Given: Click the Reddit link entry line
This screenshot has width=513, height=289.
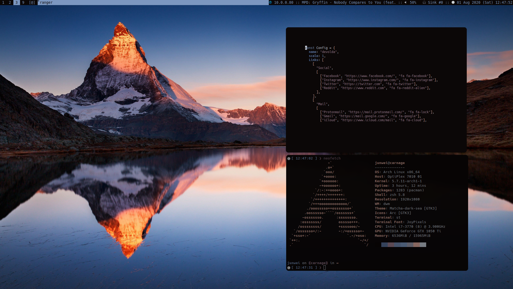Looking at the screenshot, I should point(375,88).
